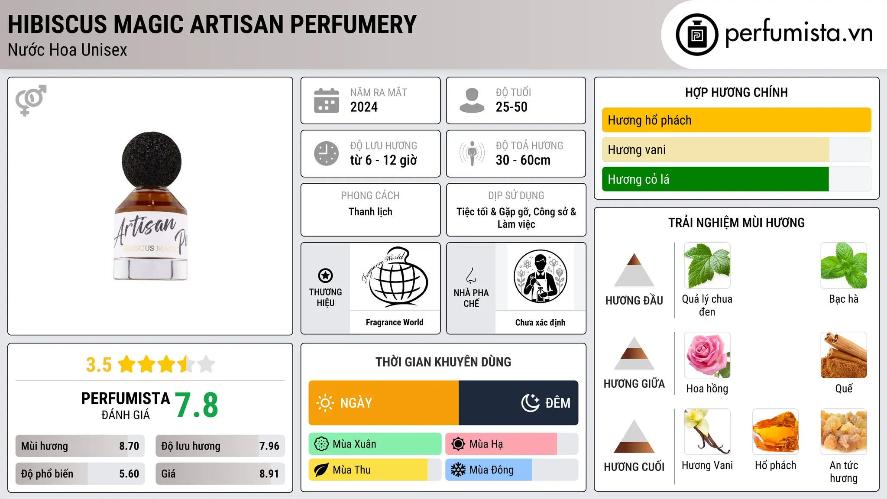Select the Hương Vani vanilla image

(x=707, y=432)
